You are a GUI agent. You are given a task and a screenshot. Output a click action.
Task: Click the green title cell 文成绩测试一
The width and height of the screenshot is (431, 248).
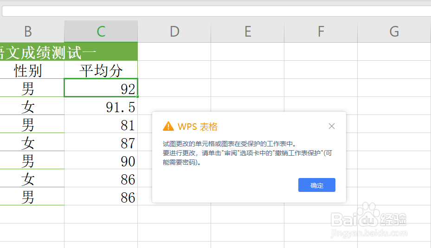(x=69, y=51)
